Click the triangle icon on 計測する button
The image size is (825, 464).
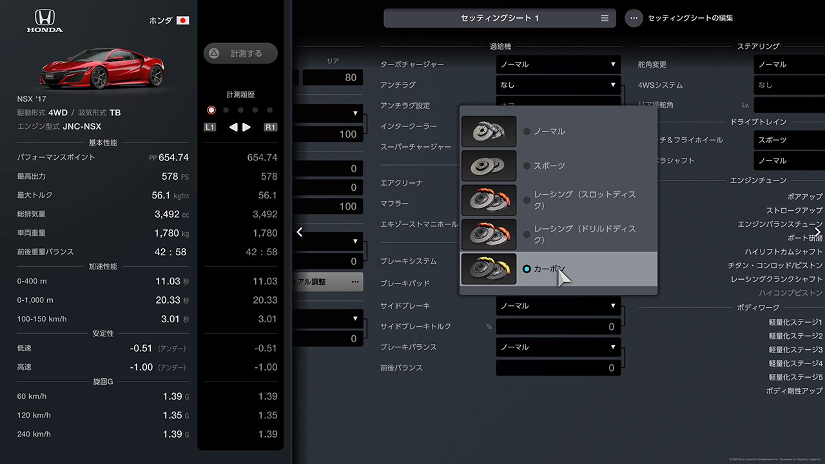click(x=215, y=53)
